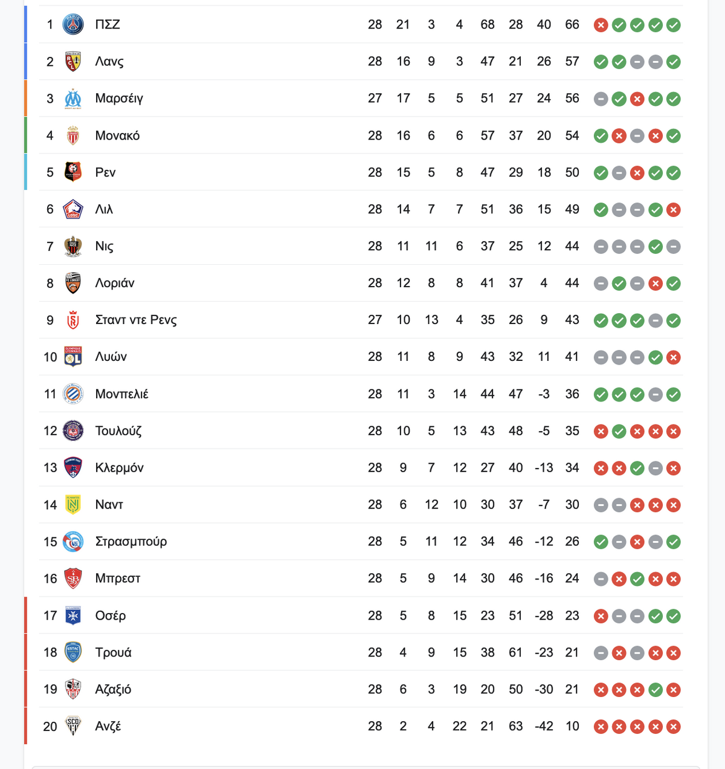Select the Τρουά ESTAC badge
725x769 pixels.
point(73,652)
